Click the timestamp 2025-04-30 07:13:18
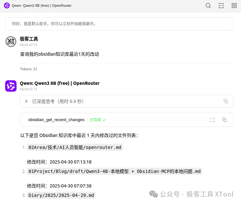Screen dimensions: 241x204 (70, 162)
